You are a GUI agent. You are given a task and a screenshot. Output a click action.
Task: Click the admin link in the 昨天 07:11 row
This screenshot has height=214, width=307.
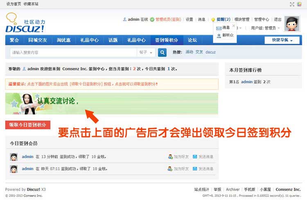(27, 169)
